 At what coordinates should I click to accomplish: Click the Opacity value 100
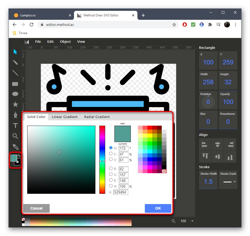tap(228, 102)
